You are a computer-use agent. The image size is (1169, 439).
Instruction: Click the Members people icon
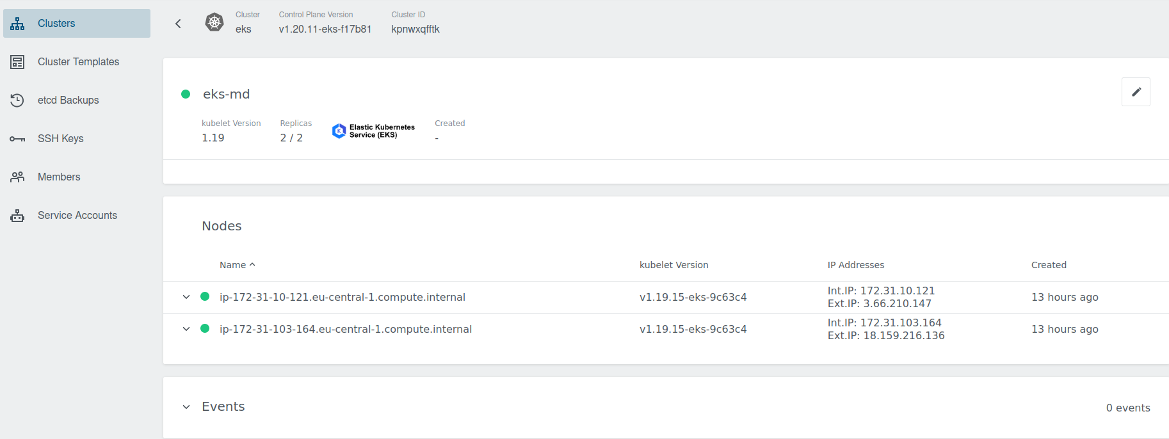17,177
